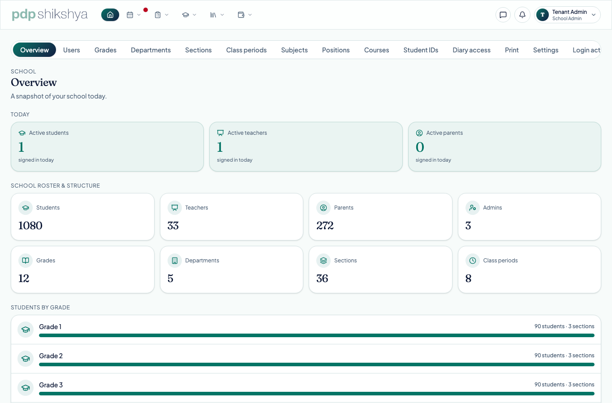Image resolution: width=612 pixels, height=403 pixels.
Task: Switch to the Departments tab
Action: [151, 50]
